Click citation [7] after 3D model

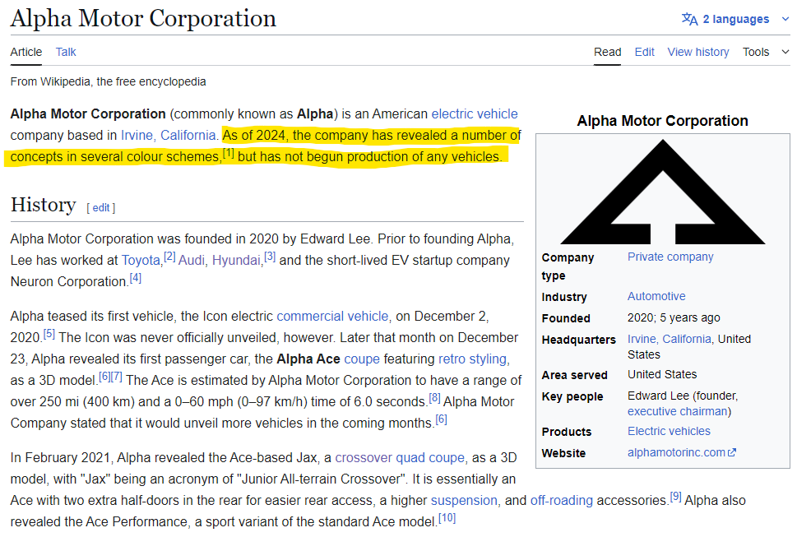[117, 377]
